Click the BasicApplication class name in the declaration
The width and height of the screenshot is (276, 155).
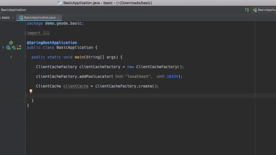click(75, 47)
